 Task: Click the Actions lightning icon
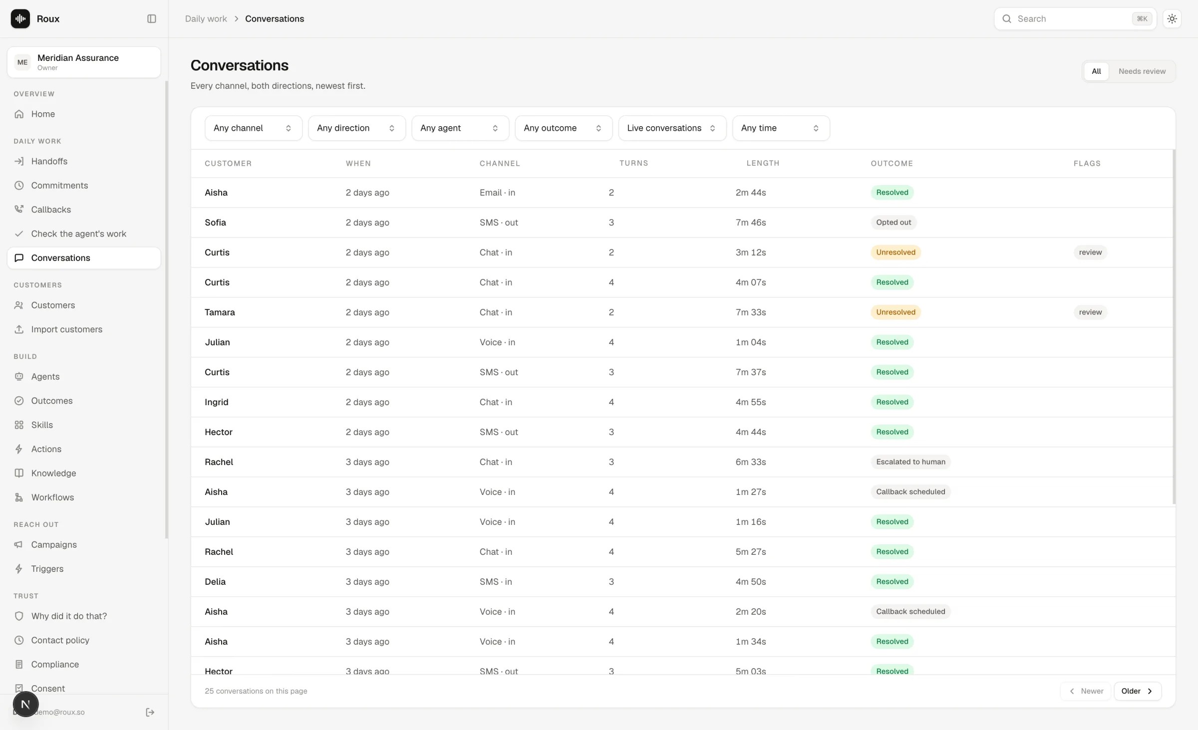[19, 449]
